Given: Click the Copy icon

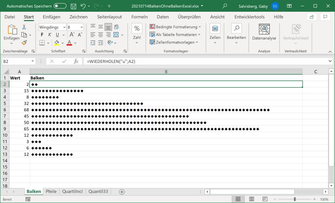Looking at the screenshot, I should point(24,35).
